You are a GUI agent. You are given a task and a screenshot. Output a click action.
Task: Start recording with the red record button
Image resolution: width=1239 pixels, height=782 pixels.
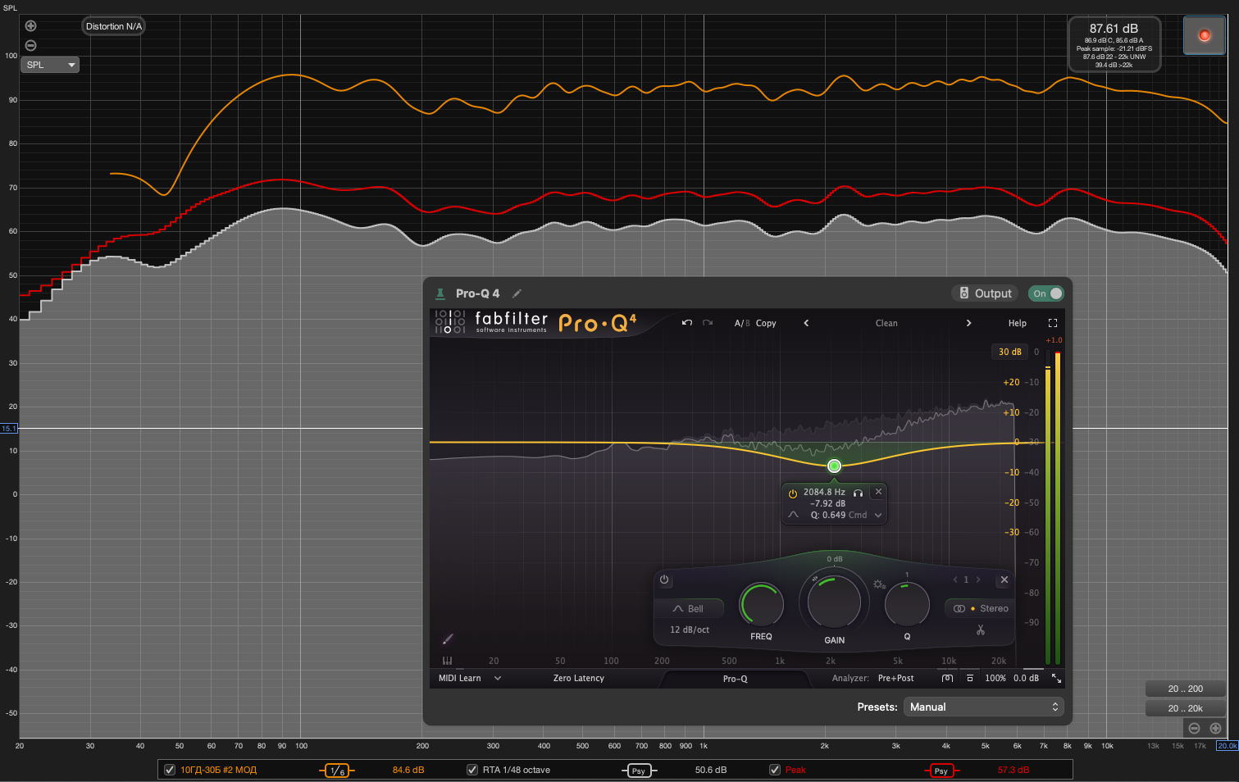1205,35
